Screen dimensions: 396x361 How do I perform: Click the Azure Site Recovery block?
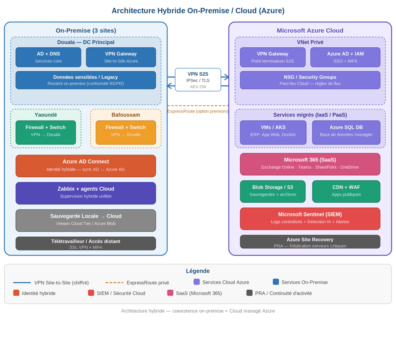tap(310, 242)
